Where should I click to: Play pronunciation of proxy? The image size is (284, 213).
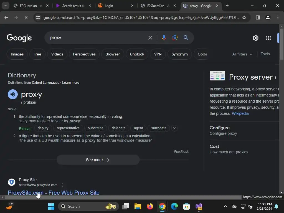13,94
